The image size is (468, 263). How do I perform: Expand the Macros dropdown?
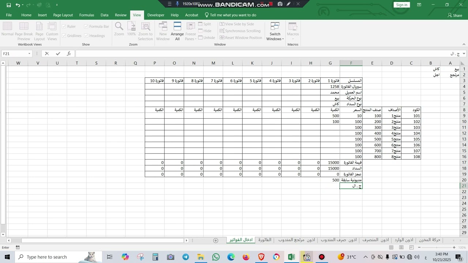pyautogui.click(x=293, y=37)
